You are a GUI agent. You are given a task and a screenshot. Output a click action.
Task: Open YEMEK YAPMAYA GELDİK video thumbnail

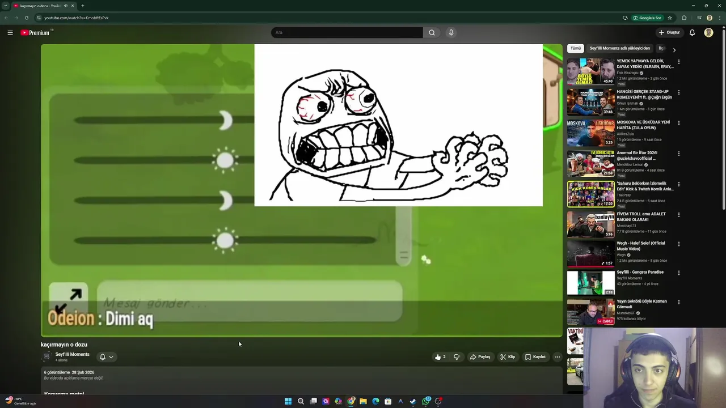tap(590, 71)
